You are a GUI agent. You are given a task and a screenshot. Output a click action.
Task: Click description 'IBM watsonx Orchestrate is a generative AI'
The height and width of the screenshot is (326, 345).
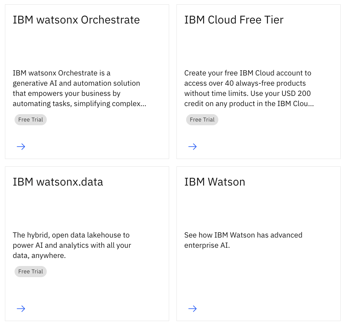point(79,88)
